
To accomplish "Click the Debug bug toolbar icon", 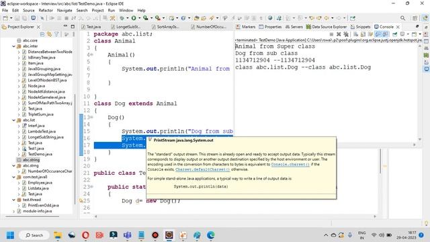I will tap(122, 18).
